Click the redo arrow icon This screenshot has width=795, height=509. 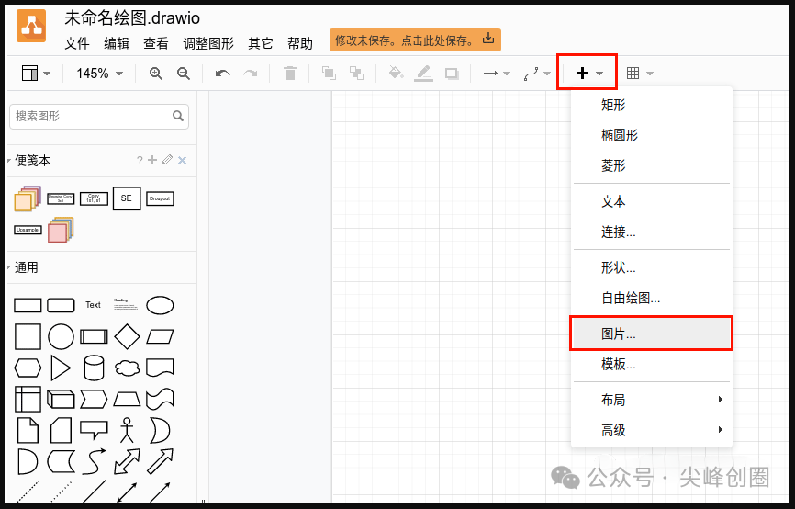[x=251, y=74]
